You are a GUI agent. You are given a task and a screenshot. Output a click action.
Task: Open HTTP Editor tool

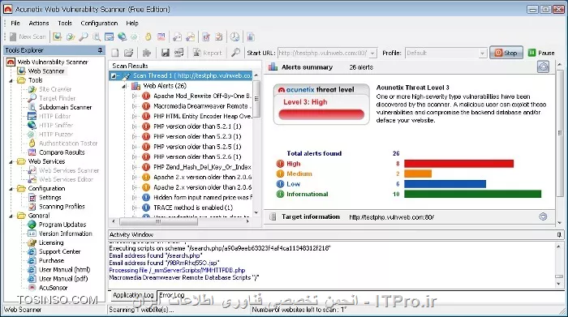54,116
